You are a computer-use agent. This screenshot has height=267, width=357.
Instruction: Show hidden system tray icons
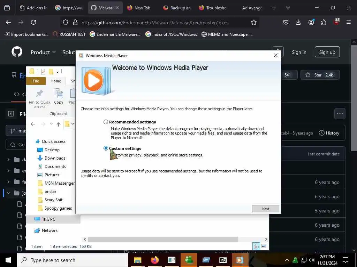tap(287, 260)
